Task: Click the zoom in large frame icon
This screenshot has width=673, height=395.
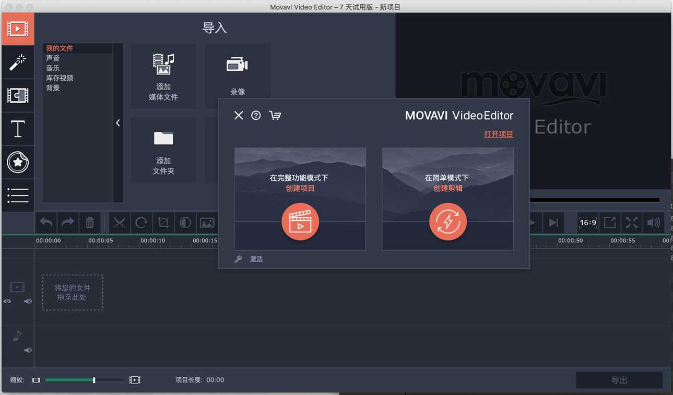Action: pos(135,380)
